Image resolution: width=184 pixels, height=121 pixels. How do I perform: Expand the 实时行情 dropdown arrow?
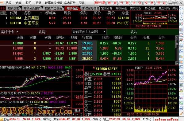coord(17,32)
